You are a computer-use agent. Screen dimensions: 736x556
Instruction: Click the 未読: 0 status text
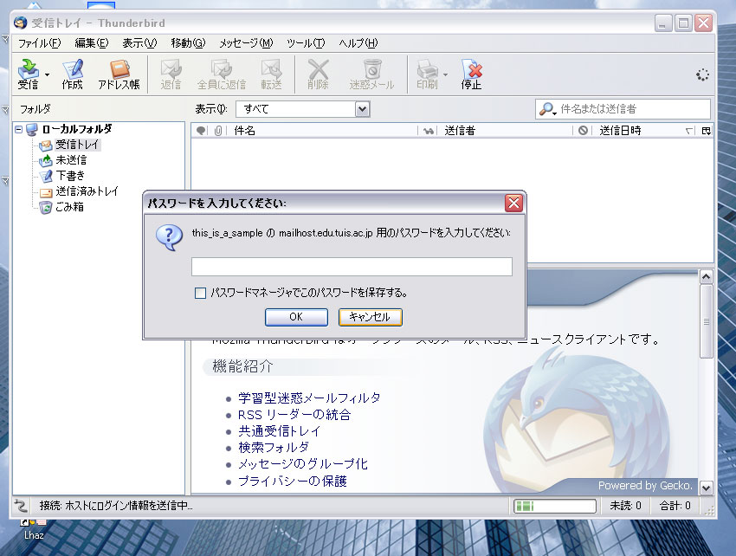(625, 506)
